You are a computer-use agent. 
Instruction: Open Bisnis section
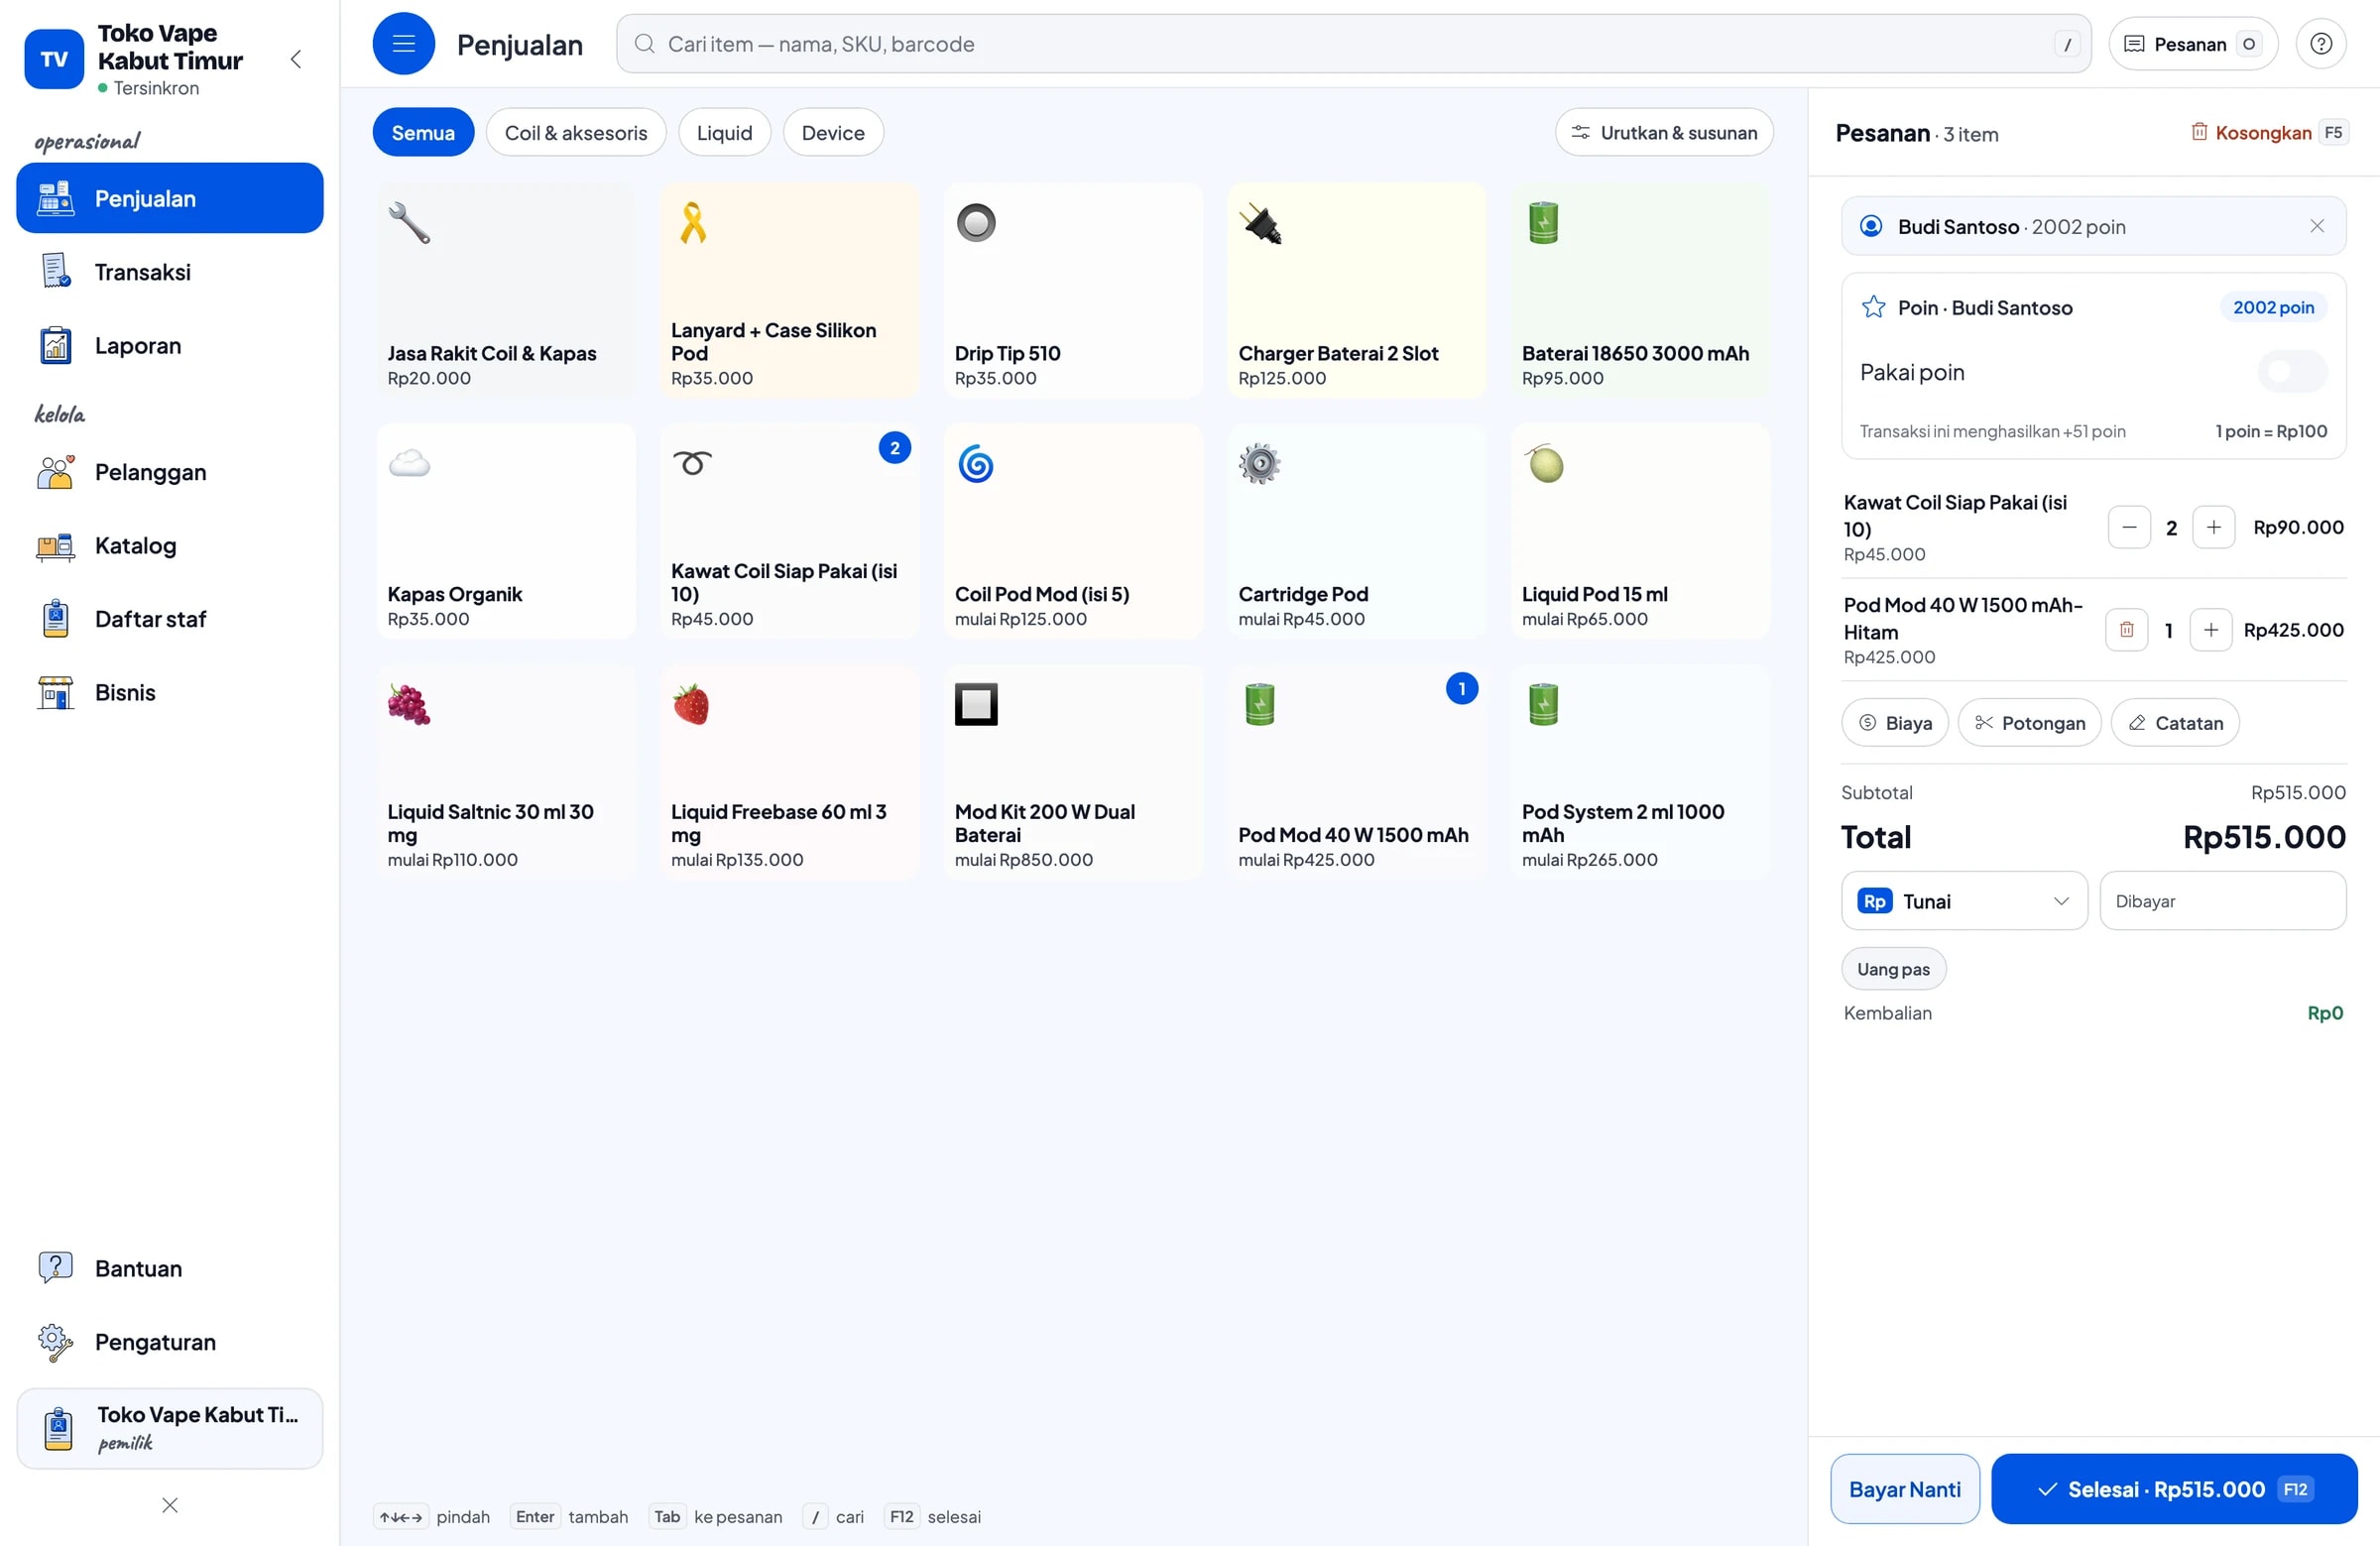pyautogui.click(x=170, y=692)
